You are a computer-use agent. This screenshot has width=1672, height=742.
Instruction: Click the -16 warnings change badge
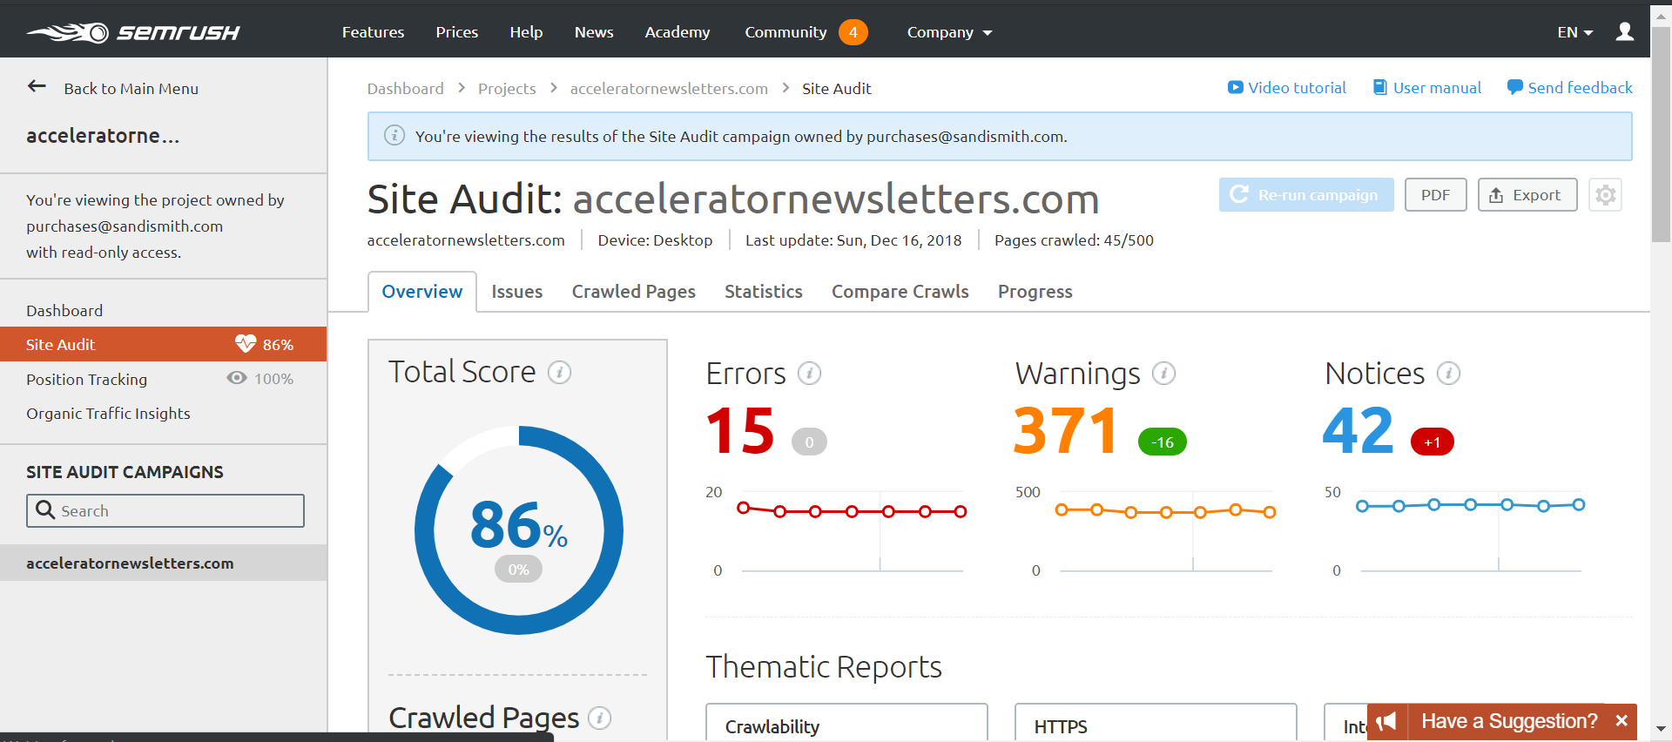point(1163,442)
